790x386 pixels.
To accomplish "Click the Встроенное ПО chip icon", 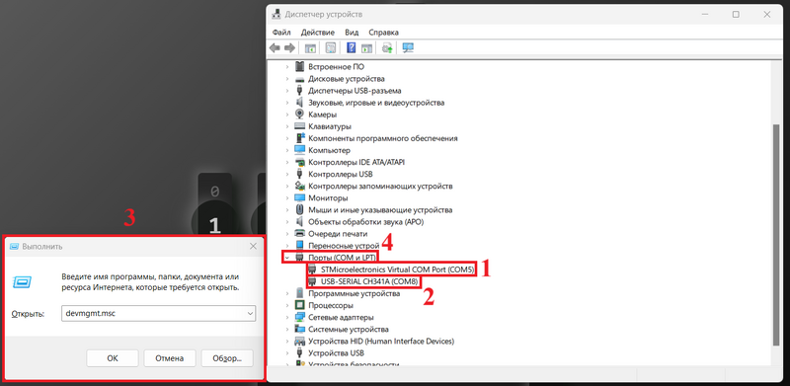I will point(300,66).
